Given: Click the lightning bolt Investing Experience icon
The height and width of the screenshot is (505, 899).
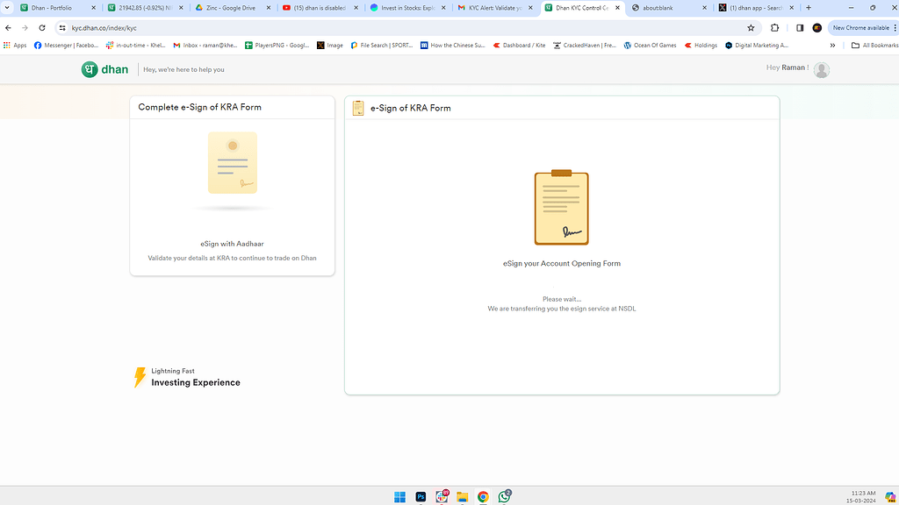Looking at the screenshot, I should tap(141, 376).
